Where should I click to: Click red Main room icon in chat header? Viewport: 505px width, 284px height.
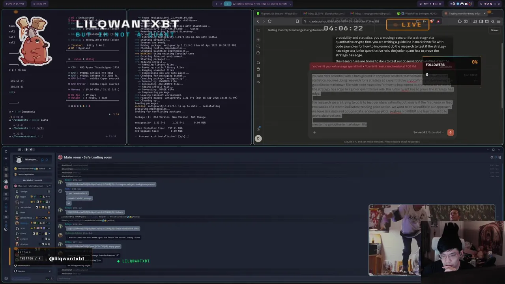pos(60,157)
